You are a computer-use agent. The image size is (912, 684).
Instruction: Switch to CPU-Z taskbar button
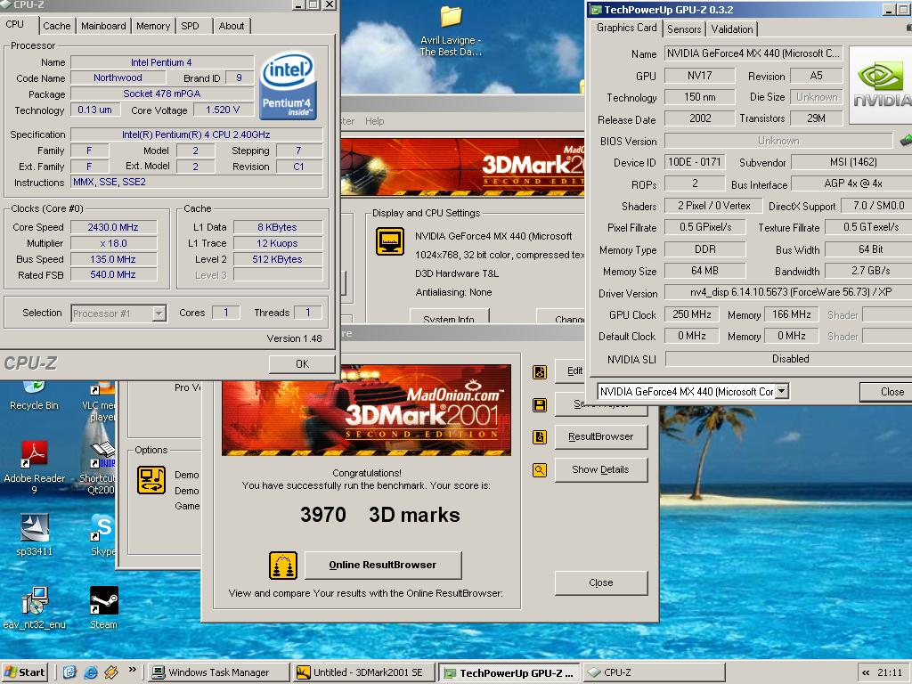tap(654, 672)
